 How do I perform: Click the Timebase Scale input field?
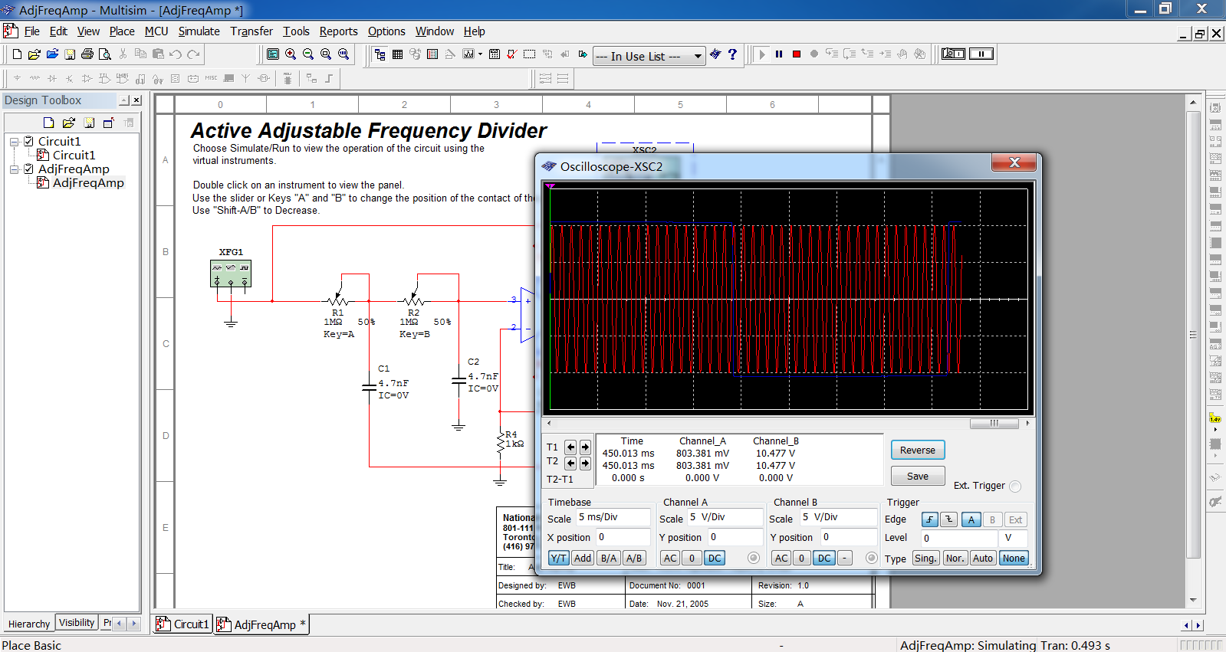(x=612, y=517)
